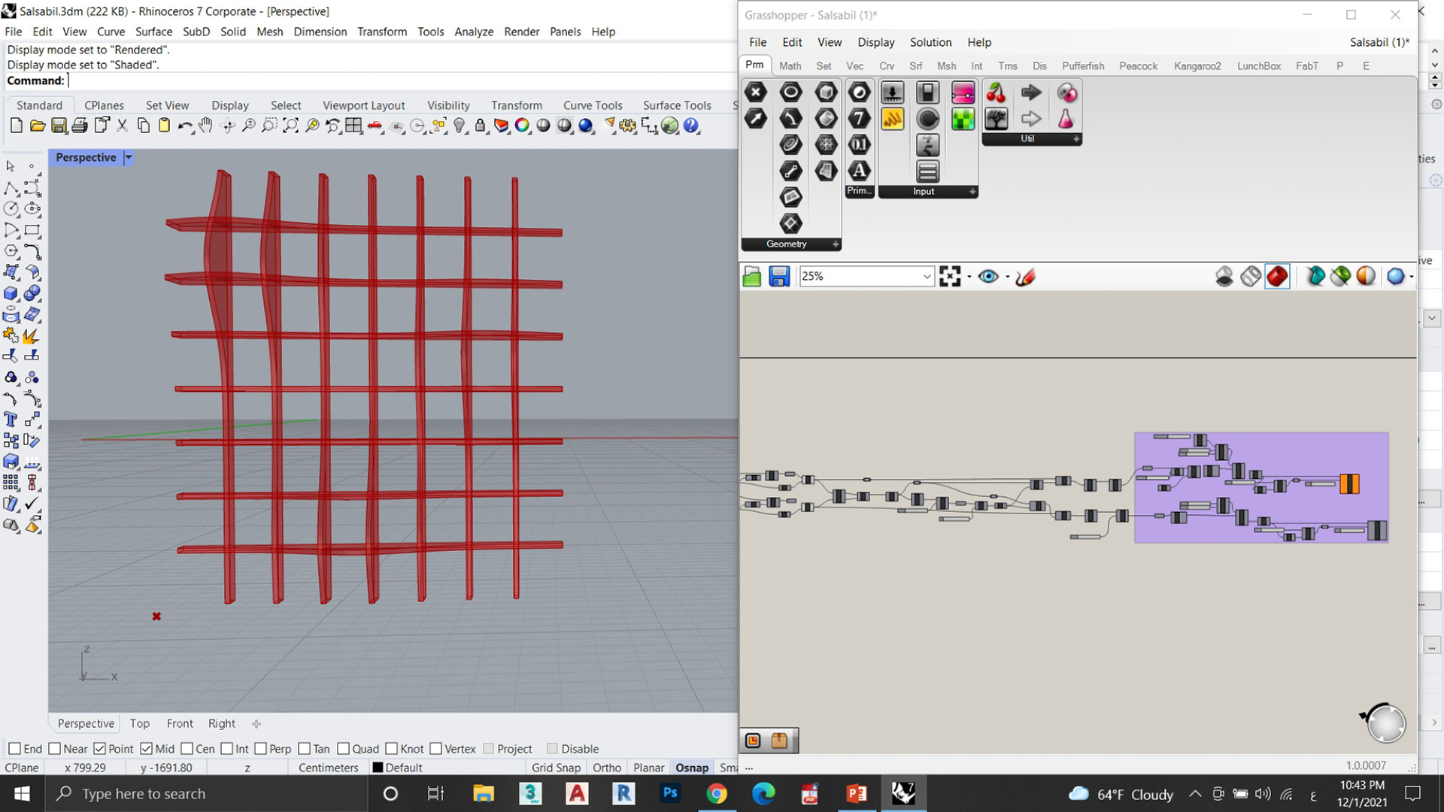Open the Perspective viewport title dropdown
Viewport: 1444px width, 812px height.
tap(128, 158)
